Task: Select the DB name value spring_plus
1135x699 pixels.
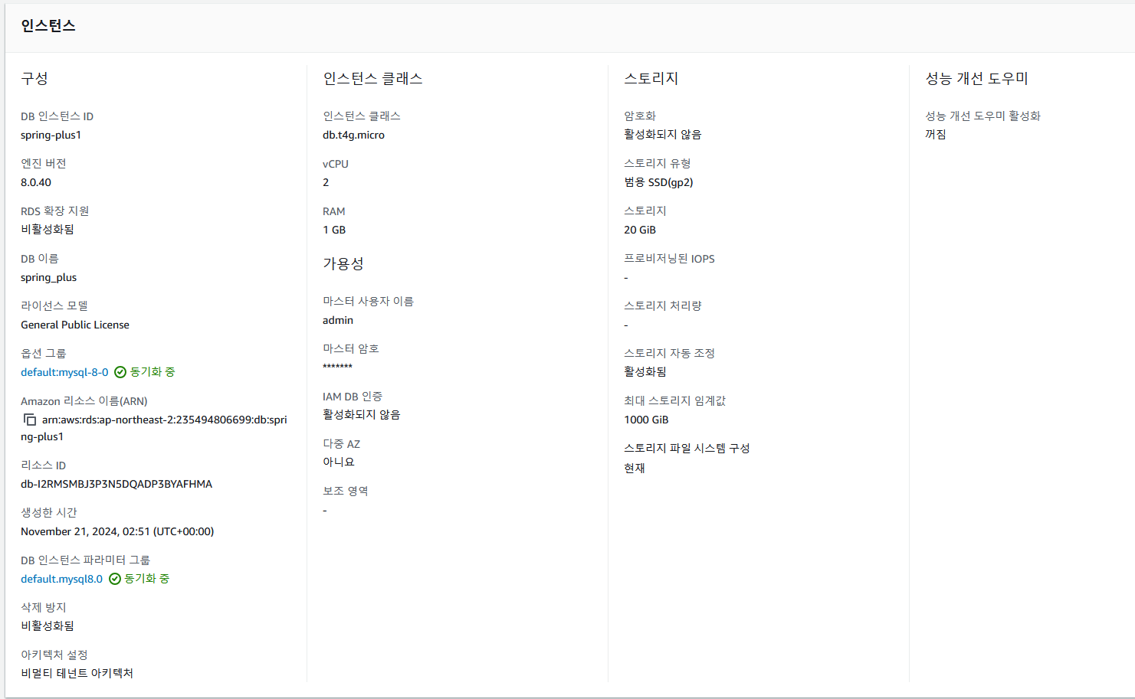Action: coord(48,277)
